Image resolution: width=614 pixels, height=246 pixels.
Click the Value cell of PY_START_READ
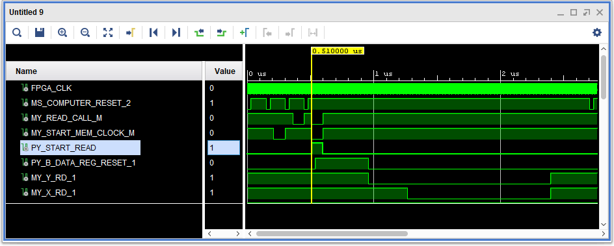pyautogui.click(x=224, y=148)
